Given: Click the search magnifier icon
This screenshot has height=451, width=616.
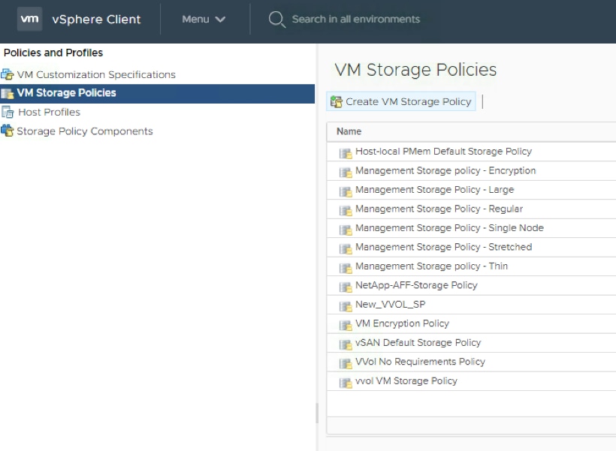Looking at the screenshot, I should pyautogui.click(x=277, y=20).
